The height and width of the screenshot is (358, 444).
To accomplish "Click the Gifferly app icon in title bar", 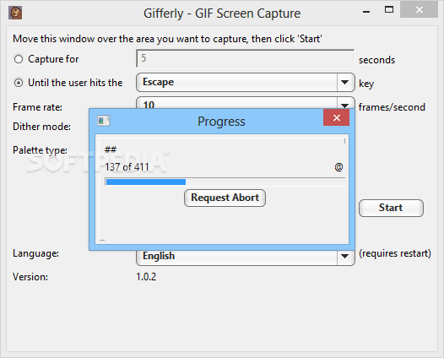I will [x=15, y=13].
